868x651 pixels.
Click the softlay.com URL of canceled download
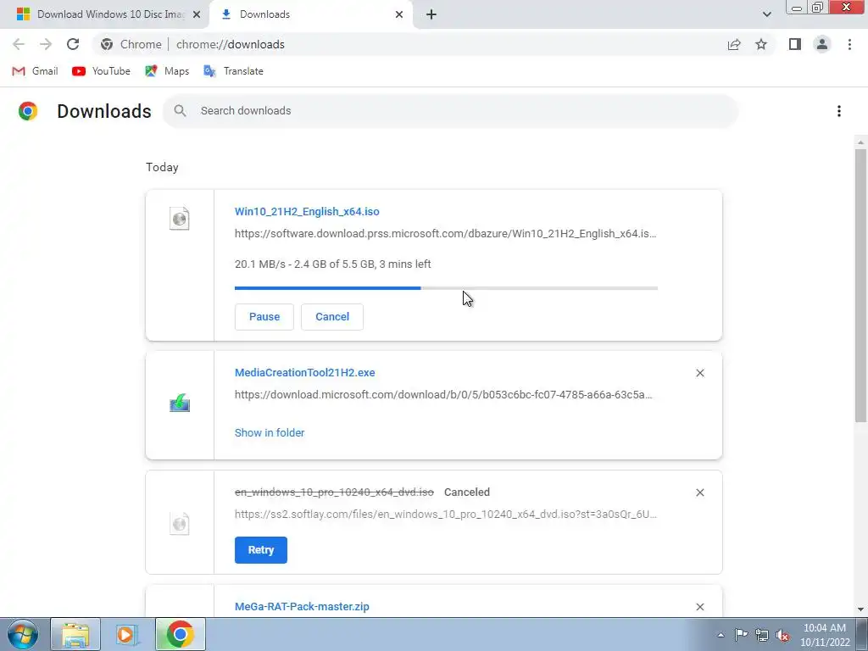pos(446,515)
